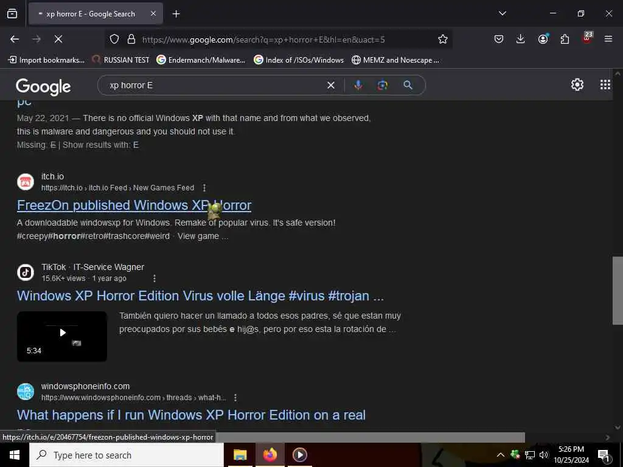Viewport: 623px width, 467px height.
Task: Open RUSSIAN TEST bookmark
Action: pos(120,60)
